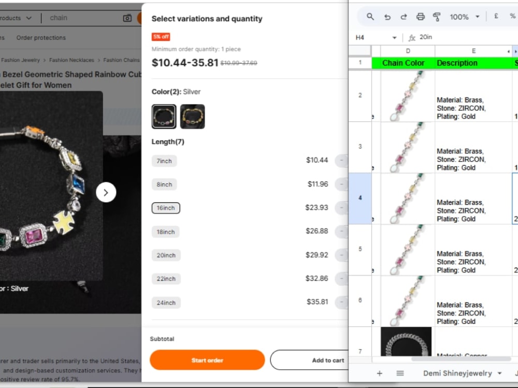Click the Description header cell
Viewport: 518px width, 388px height.
(473, 63)
